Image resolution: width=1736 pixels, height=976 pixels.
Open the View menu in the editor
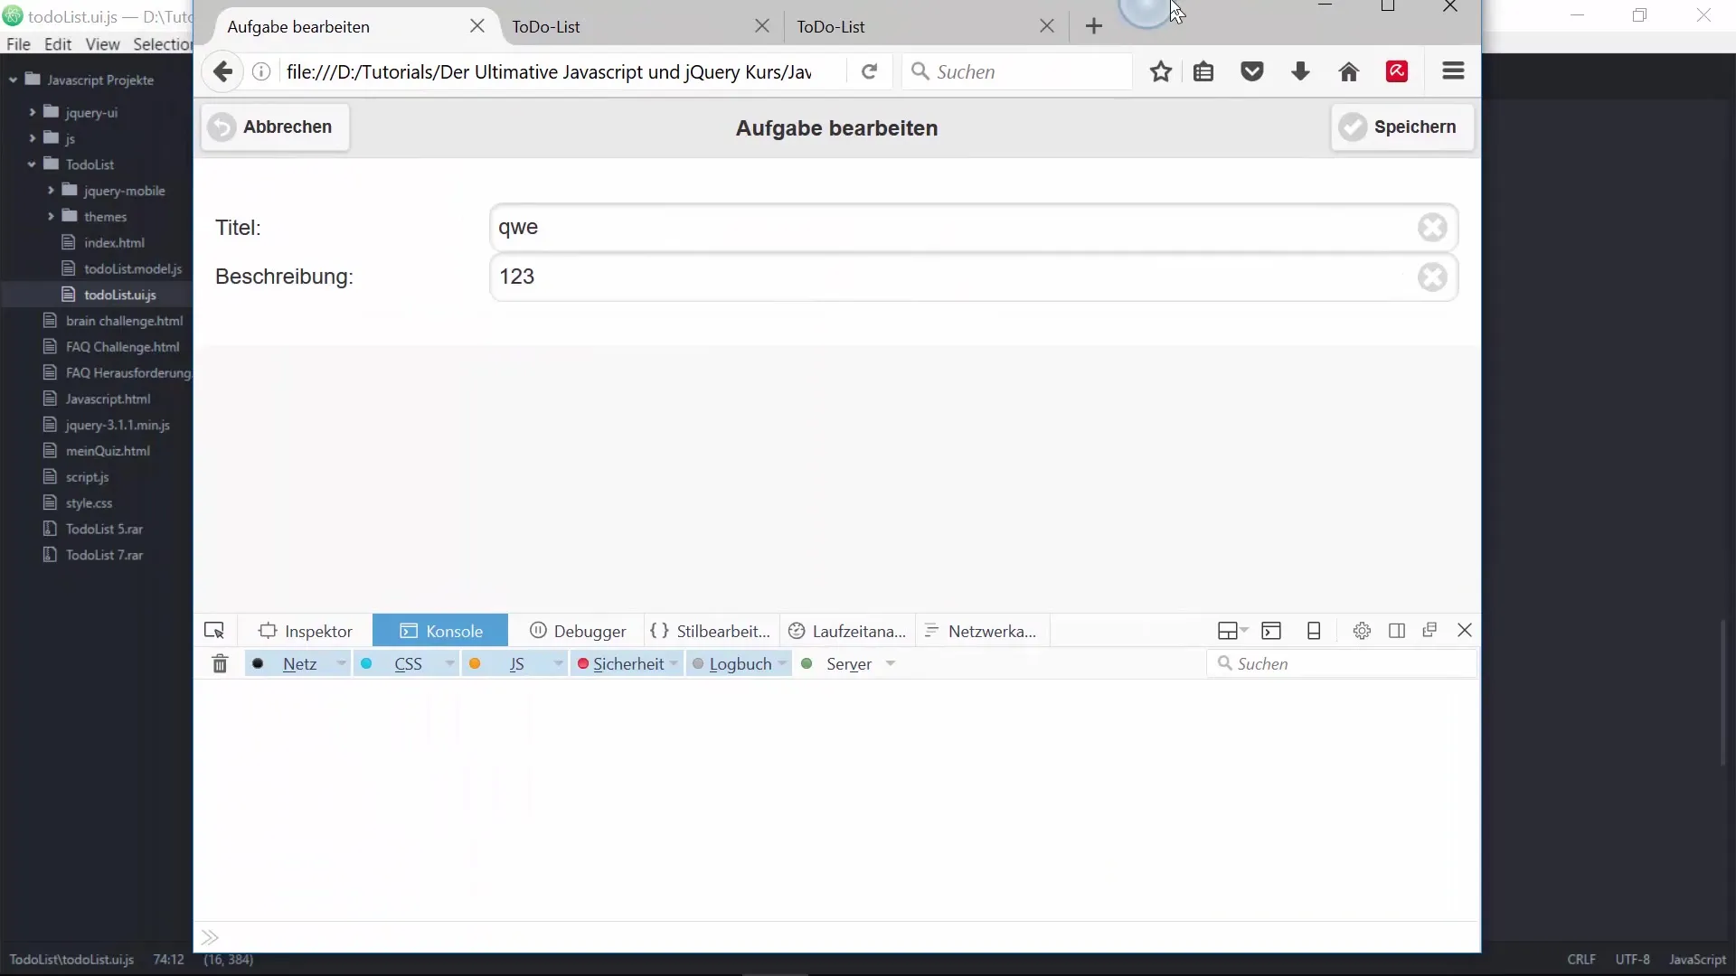point(102,43)
